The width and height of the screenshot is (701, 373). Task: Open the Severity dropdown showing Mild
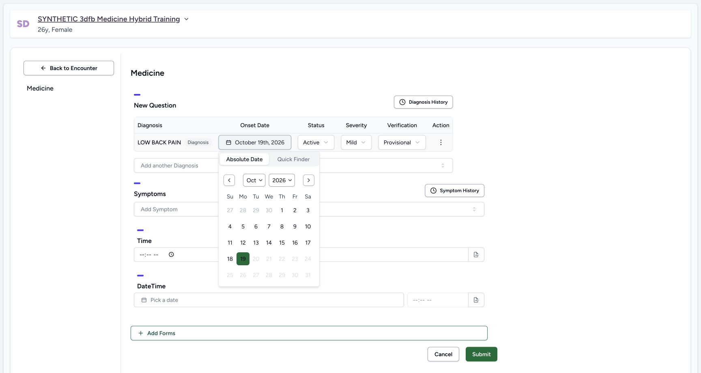tap(356, 143)
